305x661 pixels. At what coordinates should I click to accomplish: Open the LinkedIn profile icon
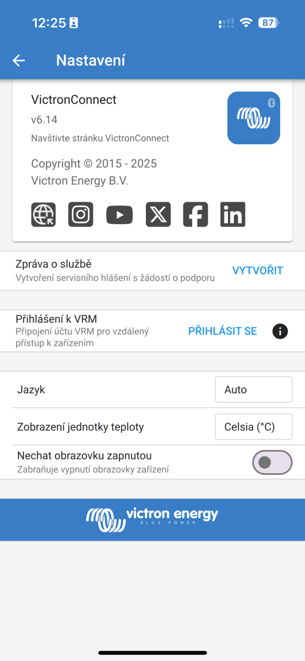point(233,214)
